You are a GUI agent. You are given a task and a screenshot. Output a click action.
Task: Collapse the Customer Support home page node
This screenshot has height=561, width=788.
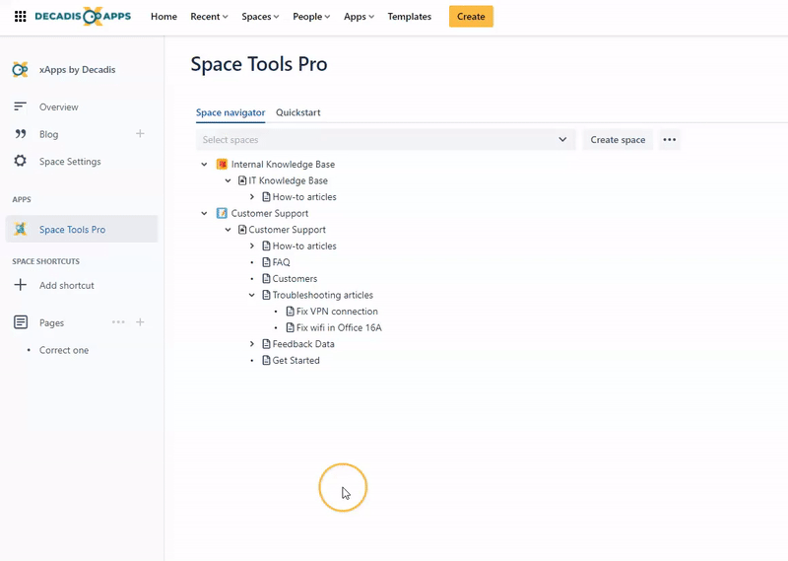pos(229,230)
